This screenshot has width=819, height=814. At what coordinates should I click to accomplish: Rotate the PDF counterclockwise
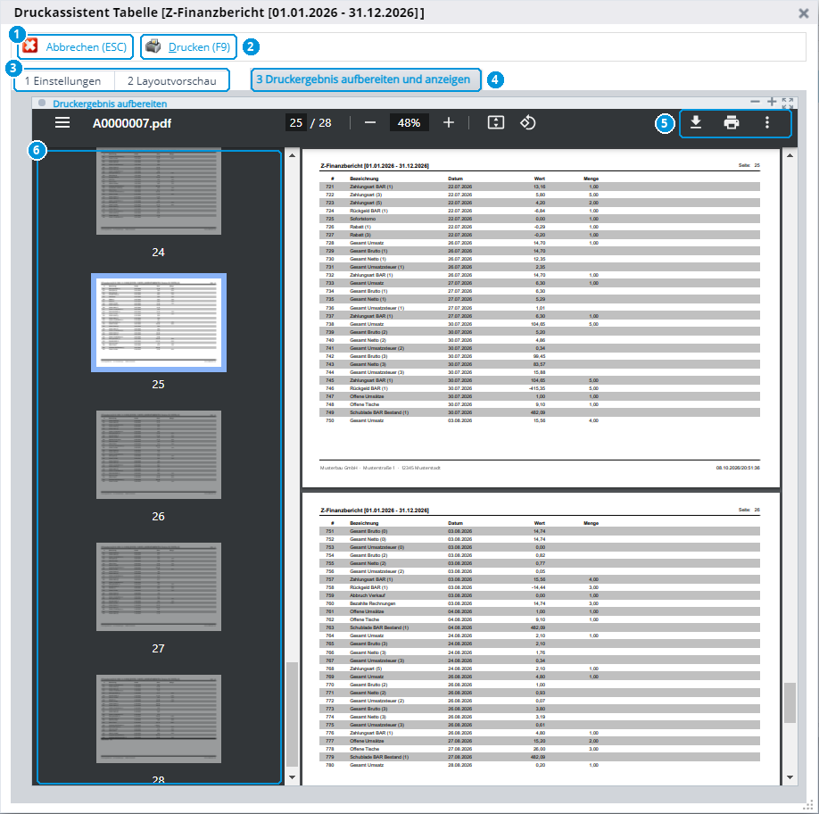pyautogui.click(x=527, y=123)
